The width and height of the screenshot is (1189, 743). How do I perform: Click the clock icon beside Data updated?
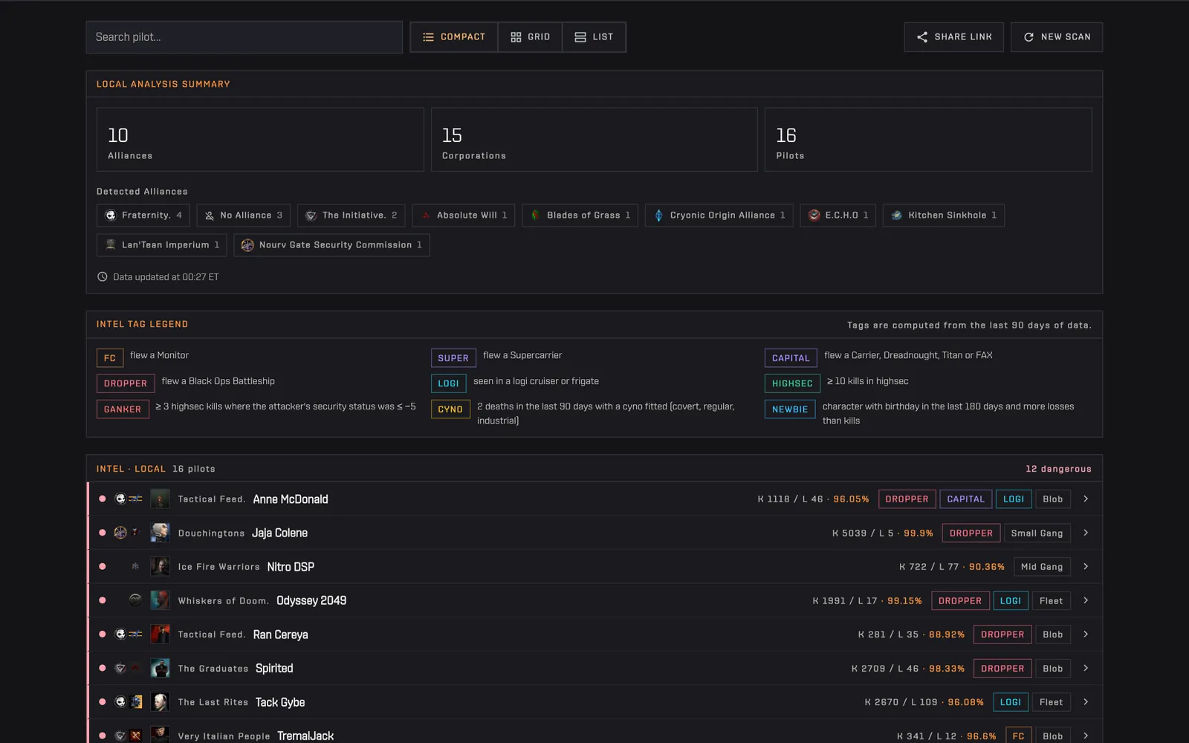point(103,277)
